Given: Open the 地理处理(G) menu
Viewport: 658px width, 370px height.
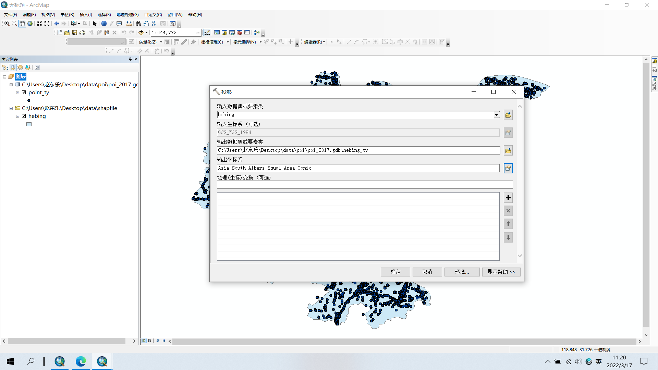Looking at the screenshot, I should 127,14.
